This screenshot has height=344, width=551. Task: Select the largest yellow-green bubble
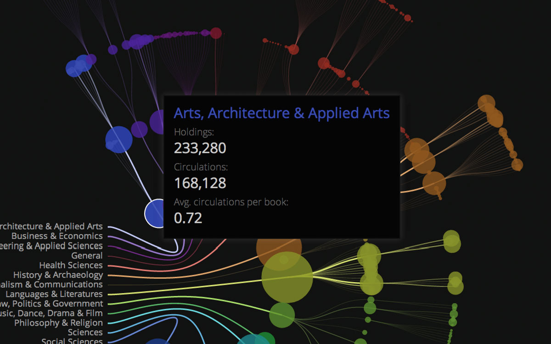coord(287,277)
